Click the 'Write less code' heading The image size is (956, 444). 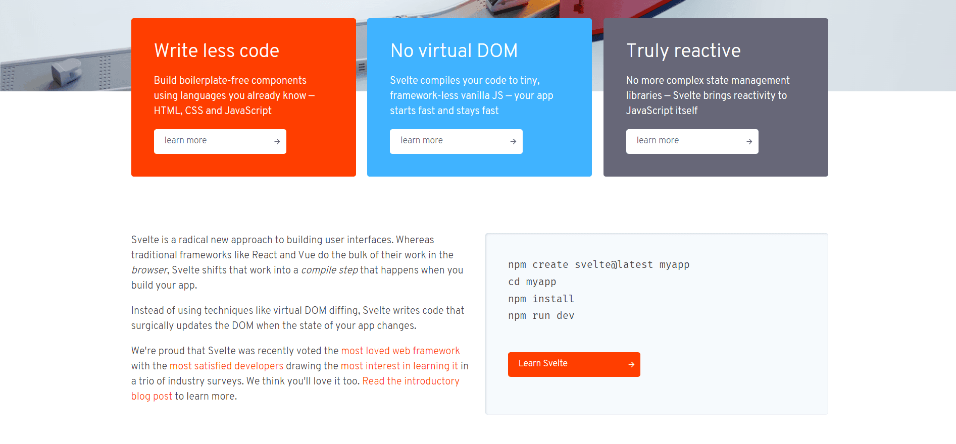[x=216, y=50]
